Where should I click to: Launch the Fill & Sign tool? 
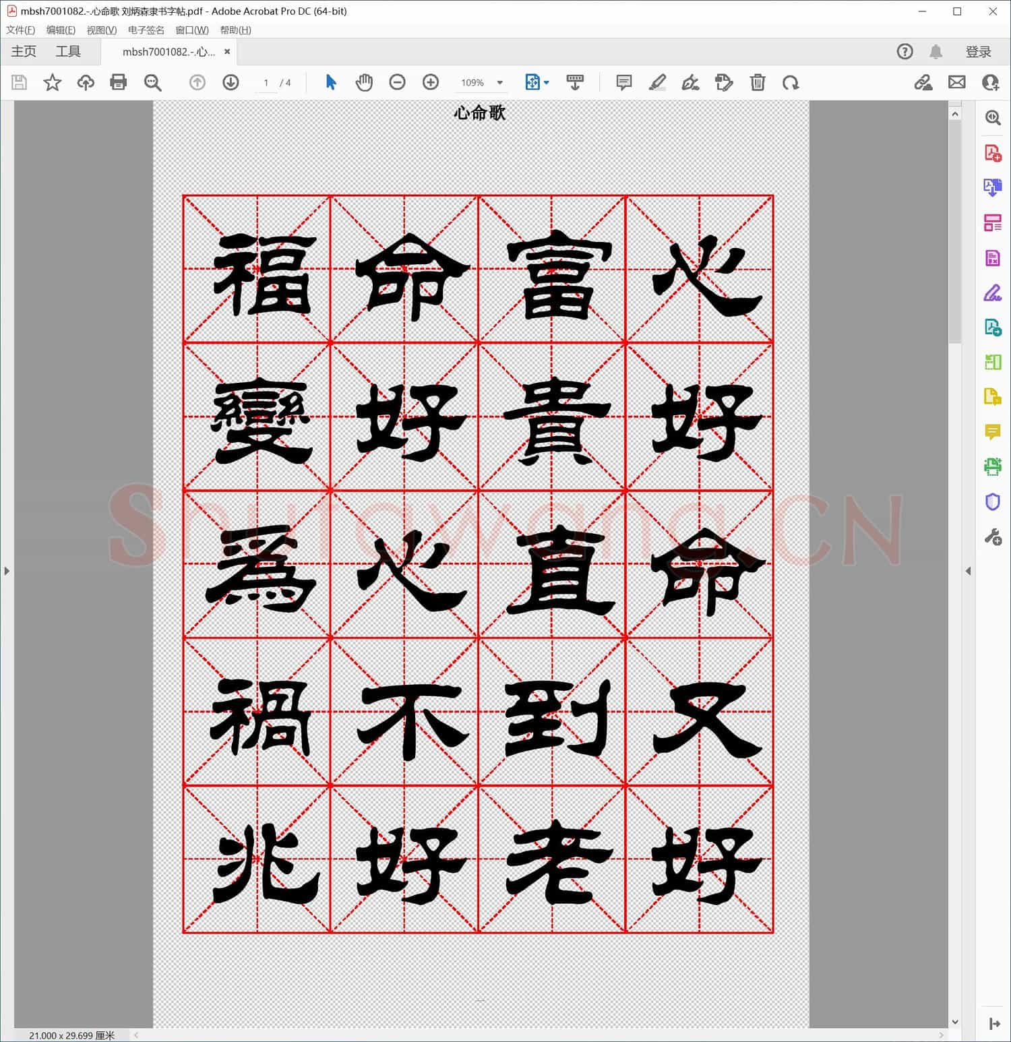pyautogui.click(x=992, y=293)
